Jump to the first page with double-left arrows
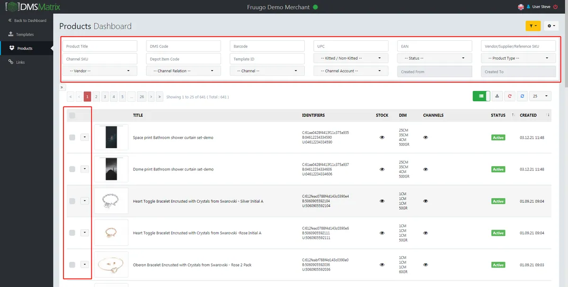This screenshot has height=287, width=568. point(71,97)
